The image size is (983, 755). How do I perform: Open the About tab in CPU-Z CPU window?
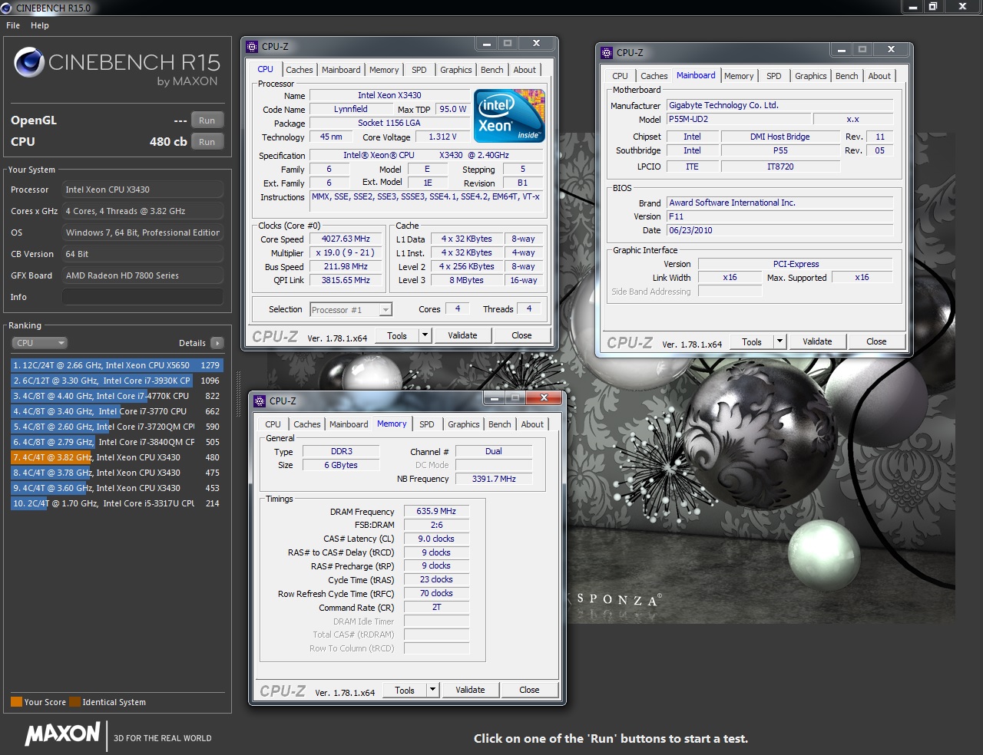[x=525, y=70]
